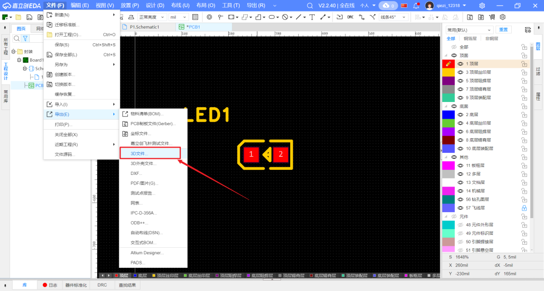Click pad 1 of LED1 on canvas
Screen dimensions: 544x291
251,154
